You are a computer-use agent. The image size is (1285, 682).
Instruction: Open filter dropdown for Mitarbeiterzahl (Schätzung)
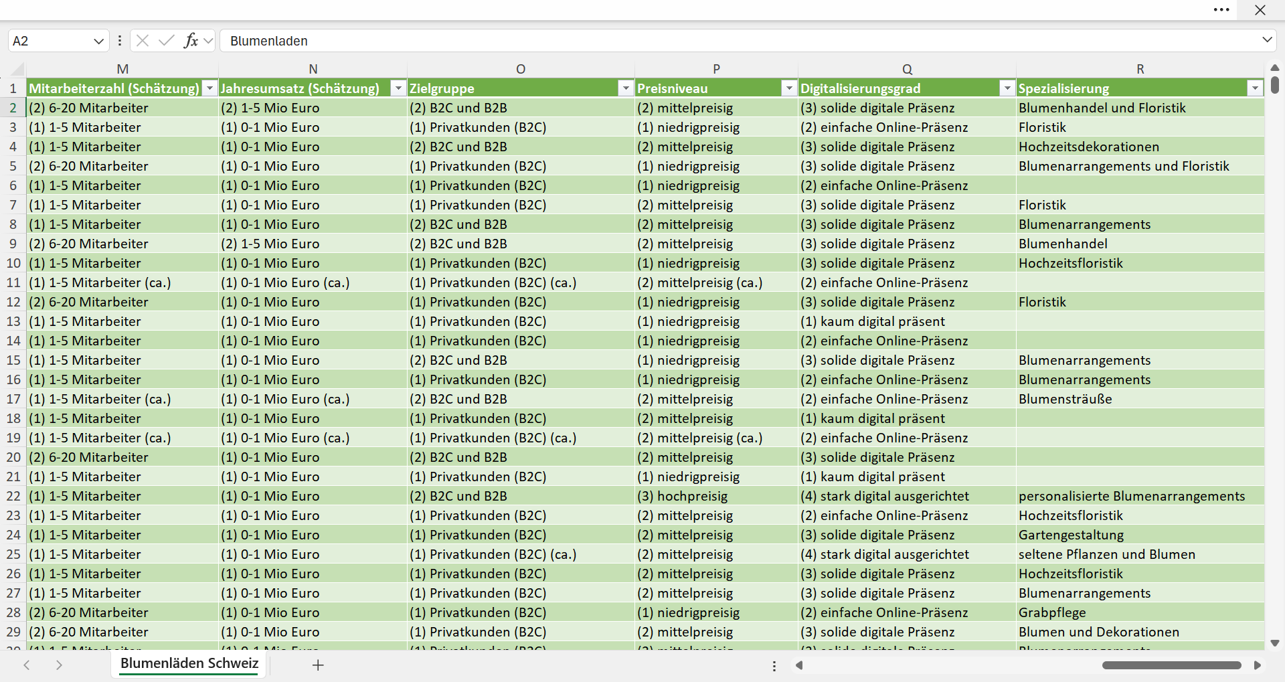coord(210,88)
